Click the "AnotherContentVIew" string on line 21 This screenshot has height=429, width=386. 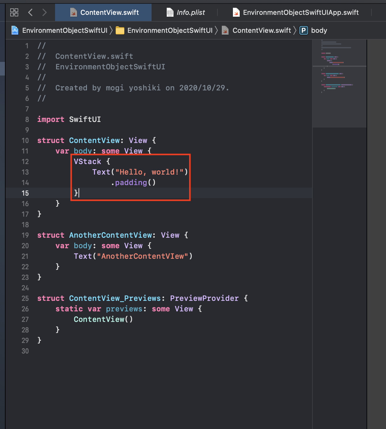143,256
